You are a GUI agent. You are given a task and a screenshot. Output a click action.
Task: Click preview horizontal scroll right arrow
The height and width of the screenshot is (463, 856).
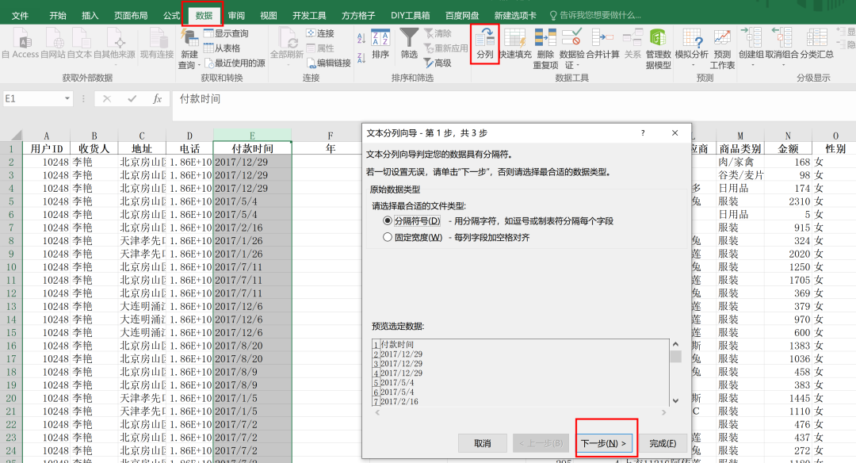[664, 413]
